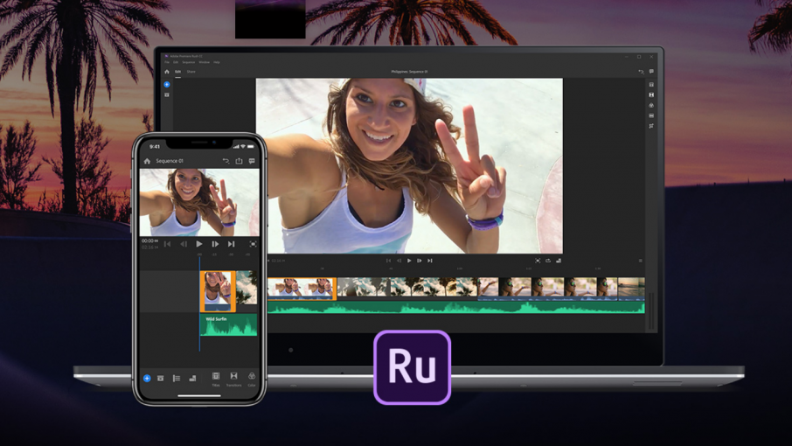Toggle loop playback on laptop
This screenshot has height=446, width=792.
pos(548,261)
